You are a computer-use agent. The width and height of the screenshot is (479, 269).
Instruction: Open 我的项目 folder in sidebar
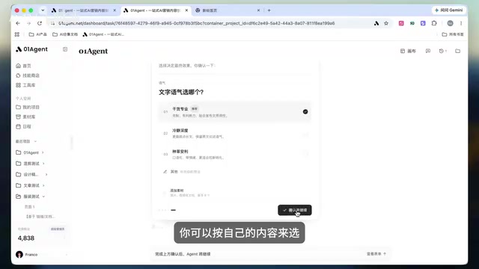[x=28, y=107]
